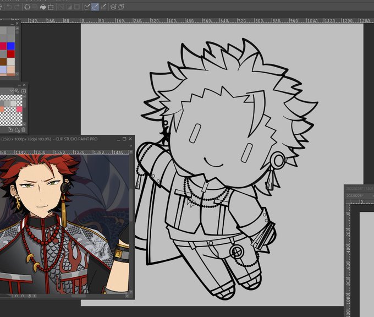Minimize the lower checkered palette
Image resolution: width=374 pixels, height=317 pixels.
coord(19,85)
